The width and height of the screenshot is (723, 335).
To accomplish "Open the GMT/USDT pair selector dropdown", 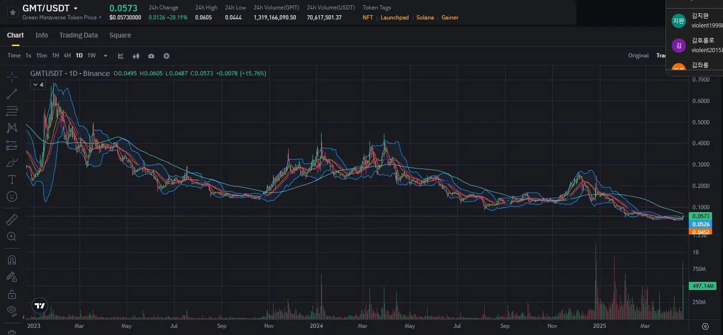I will (x=76, y=9).
